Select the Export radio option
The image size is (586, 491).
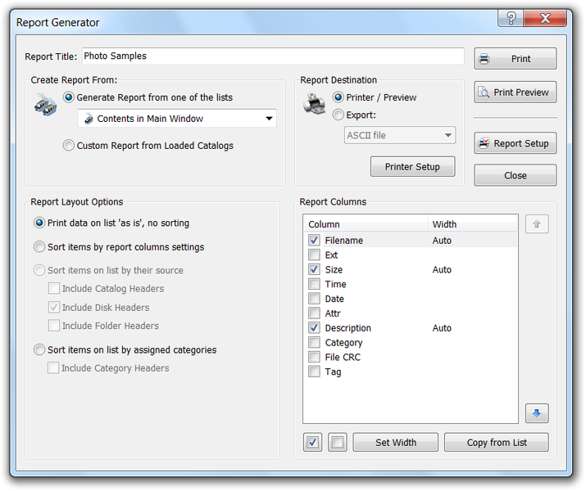click(x=338, y=115)
